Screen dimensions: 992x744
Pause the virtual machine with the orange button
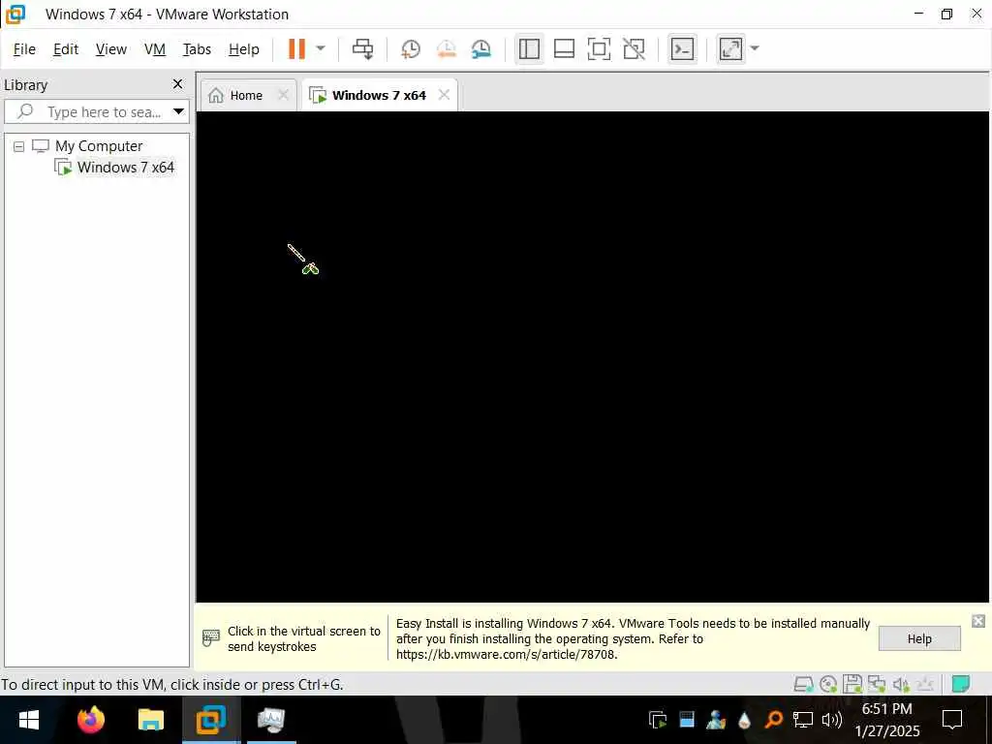296,48
